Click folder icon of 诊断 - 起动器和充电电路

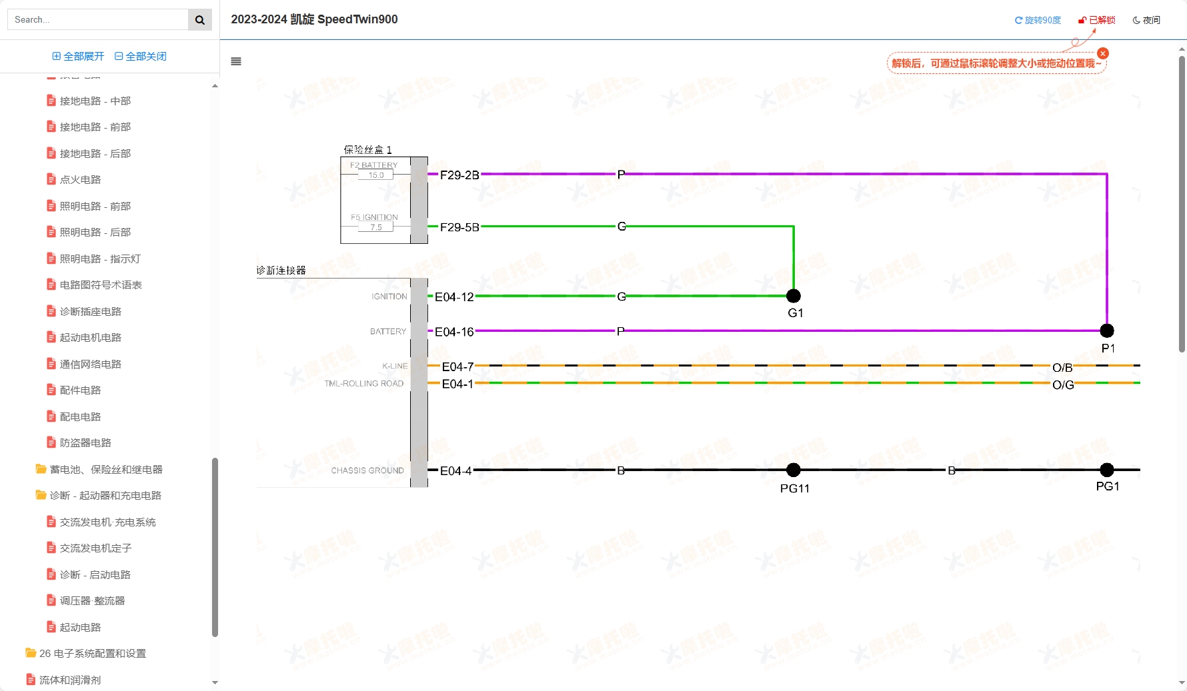(41, 495)
